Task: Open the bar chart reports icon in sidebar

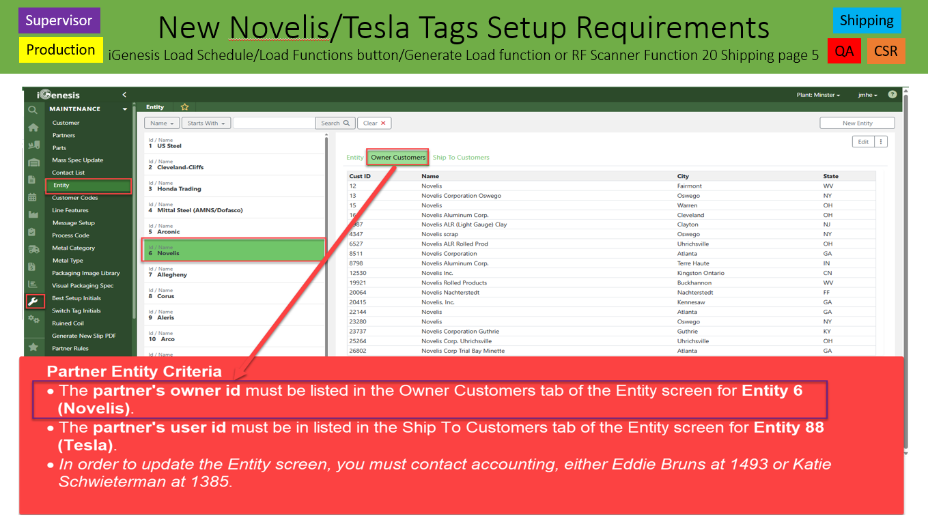Action: tap(33, 284)
